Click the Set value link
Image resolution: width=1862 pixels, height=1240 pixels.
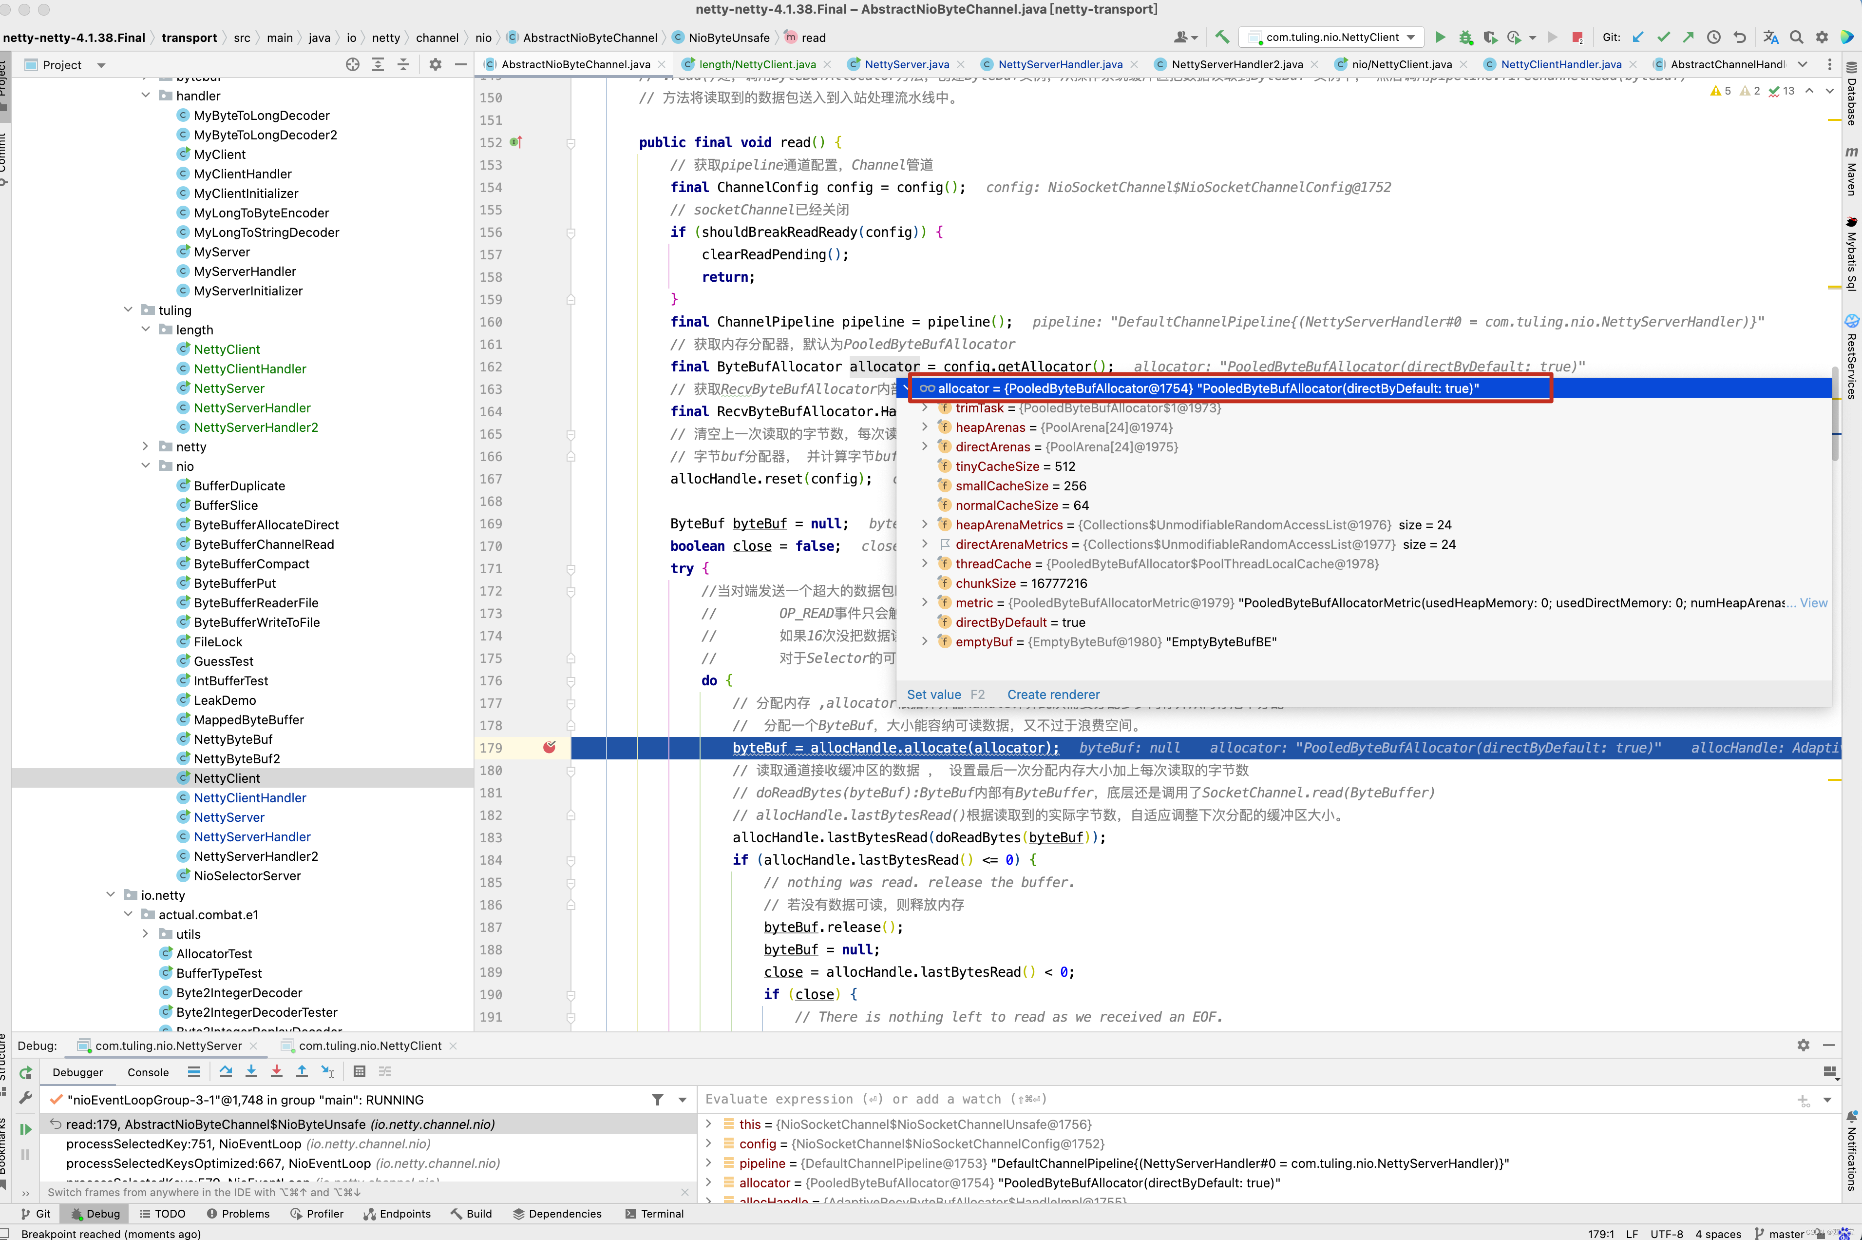tap(933, 695)
